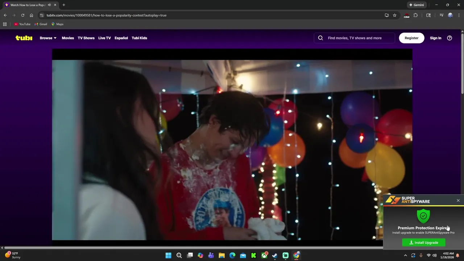Open Microsoft Edge from the taskbar
The image size is (464, 261).
pos(232,256)
